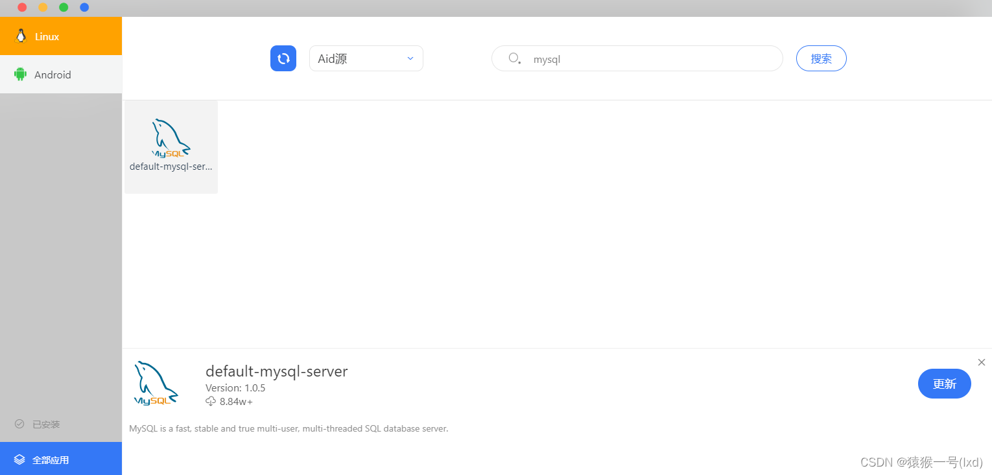Click the Version: 1.0.5 text
This screenshot has width=992, height=475.
tap(235, 388)
